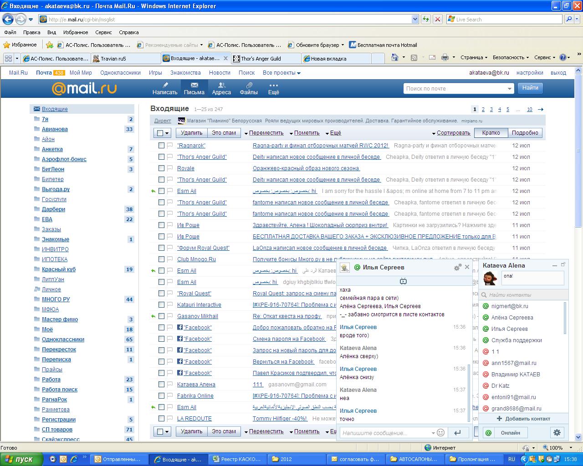This screenshot has width=583, height=466.
Task: Click the video call icon in chat
Action: click(403, 281)
